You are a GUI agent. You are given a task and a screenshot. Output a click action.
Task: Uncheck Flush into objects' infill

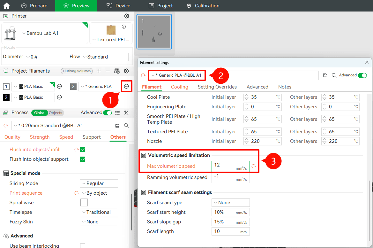click(83, 150)
